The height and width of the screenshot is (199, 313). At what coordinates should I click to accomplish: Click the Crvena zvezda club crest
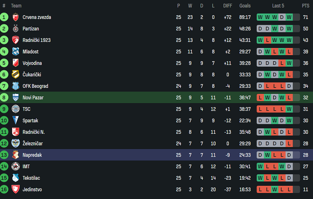16,17
